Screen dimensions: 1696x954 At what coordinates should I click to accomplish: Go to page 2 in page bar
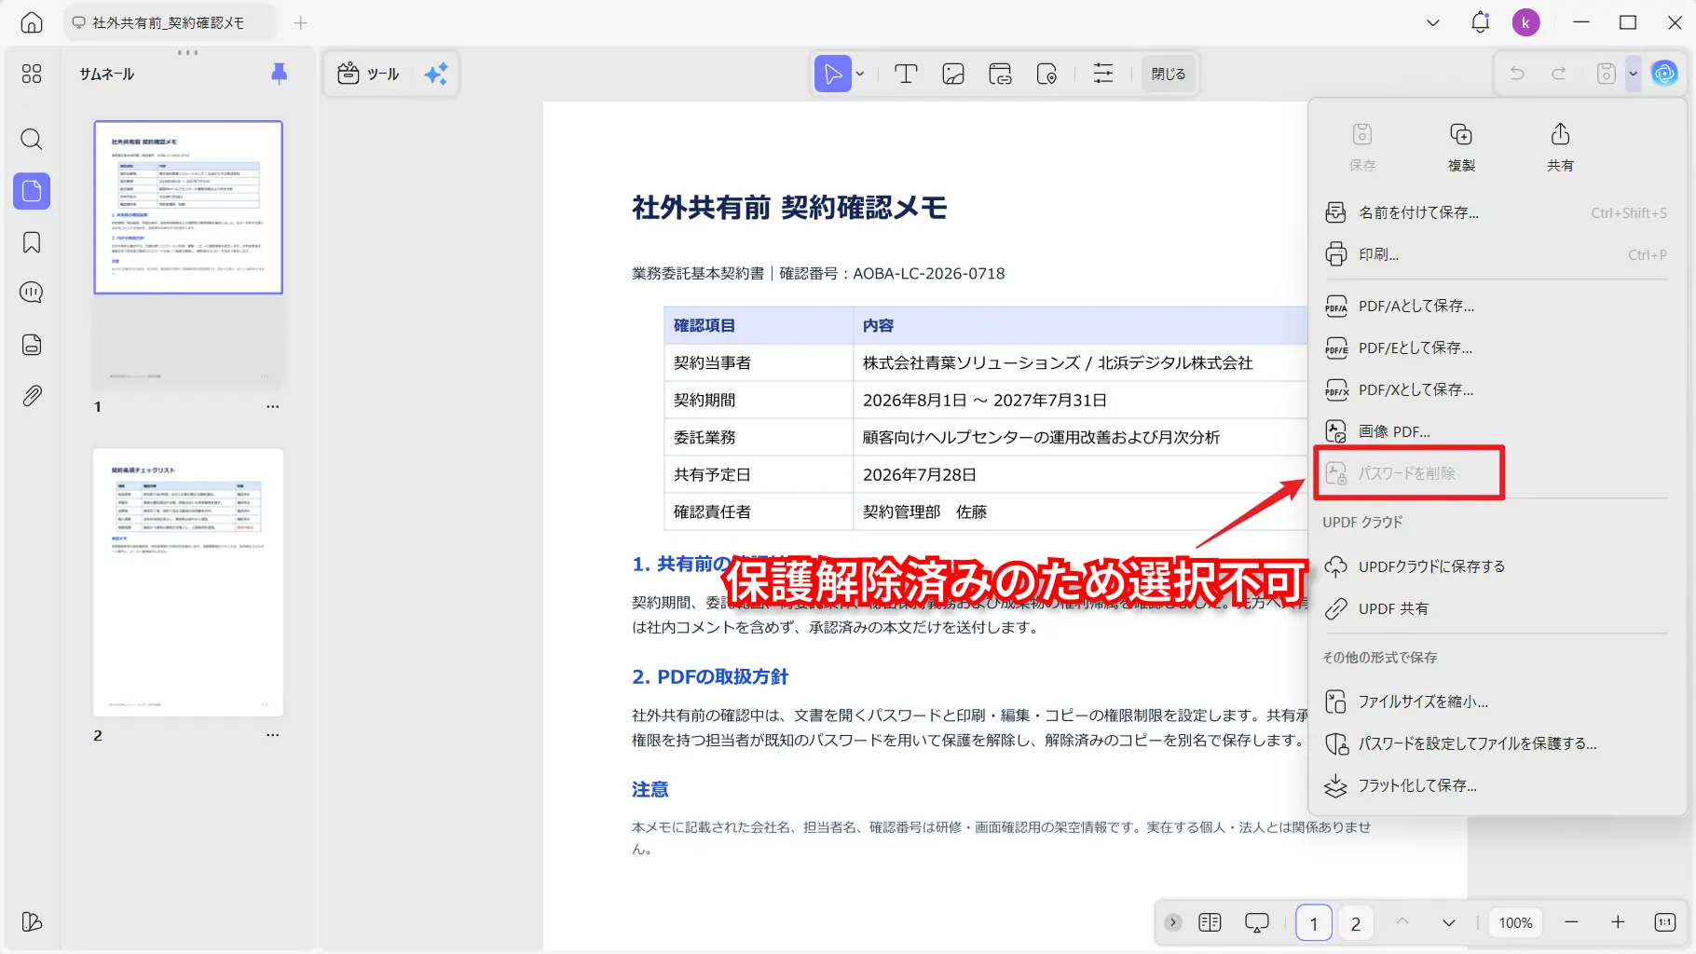click(1356, 923)
